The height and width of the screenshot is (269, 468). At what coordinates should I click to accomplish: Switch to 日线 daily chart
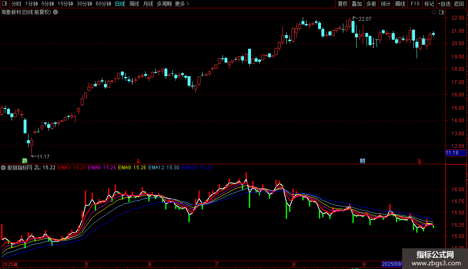point(120,4)
